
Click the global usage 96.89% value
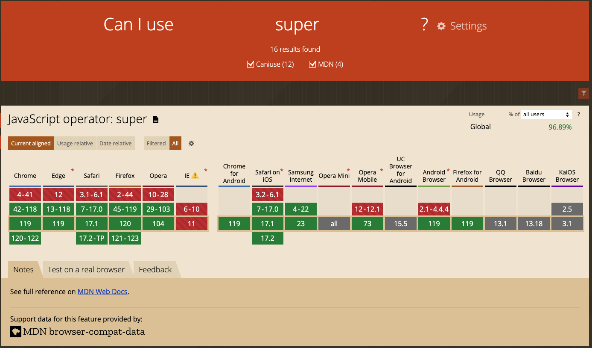click(560, 127)
